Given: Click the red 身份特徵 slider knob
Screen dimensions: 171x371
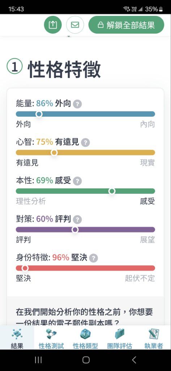Looking at the screenshot, I should tap(25, 268).
